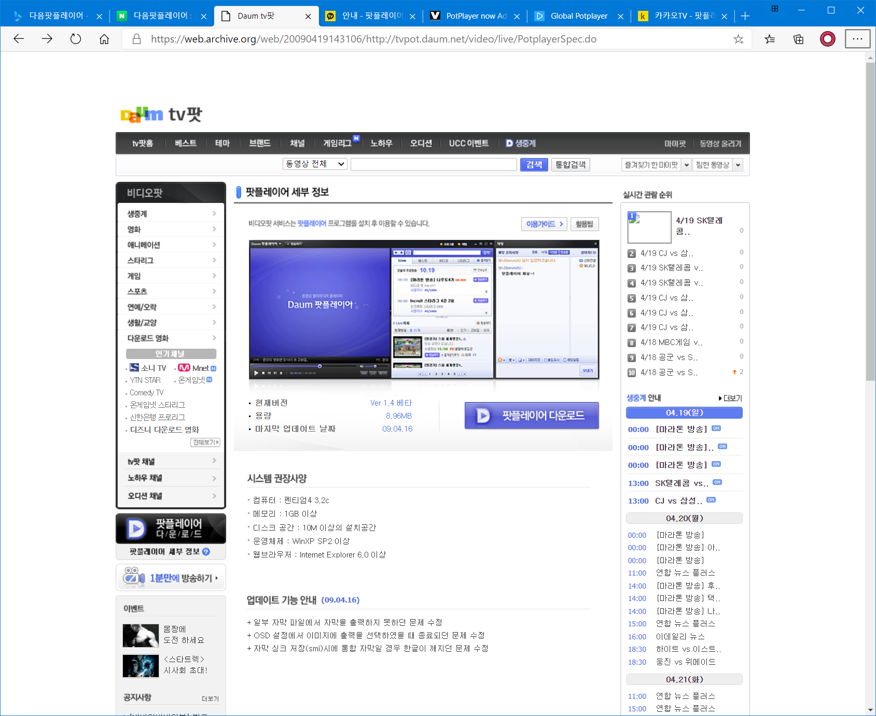Add this page to favorites star
This screenshot has height=716, width=876.
pyautogui.click(x=739, y=39)
